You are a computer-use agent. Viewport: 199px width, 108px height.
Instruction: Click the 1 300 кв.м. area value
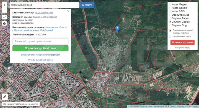click(41, 35)
